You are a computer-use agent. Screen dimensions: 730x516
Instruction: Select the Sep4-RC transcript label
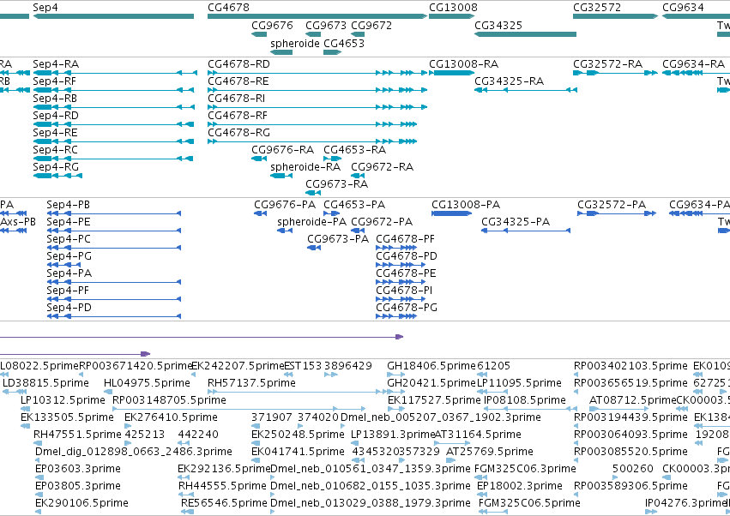[x=56, y=150]
